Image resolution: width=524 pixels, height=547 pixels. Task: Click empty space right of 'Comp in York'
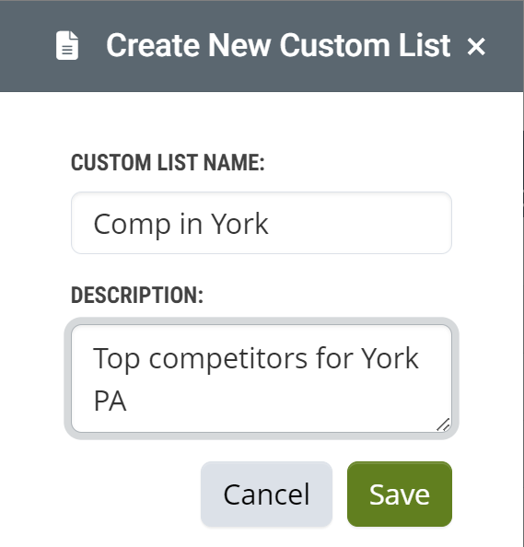(x=359, y=223)
